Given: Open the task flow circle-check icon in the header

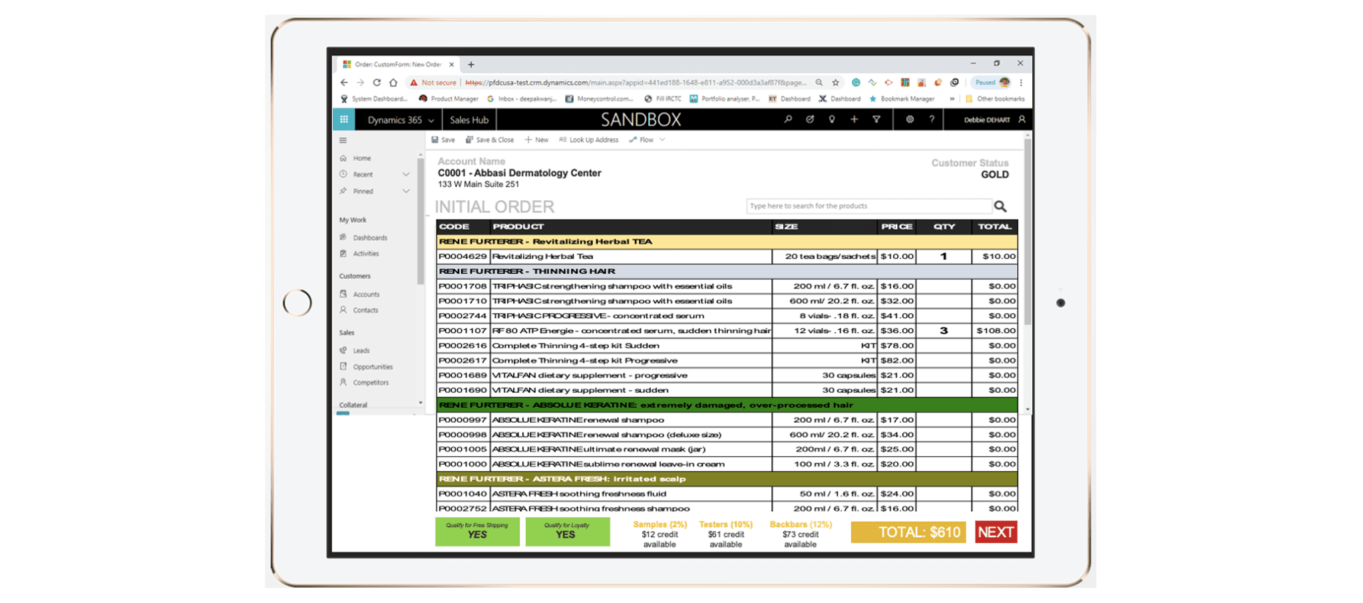Looking at the screenshot, I should coord(810,120).
